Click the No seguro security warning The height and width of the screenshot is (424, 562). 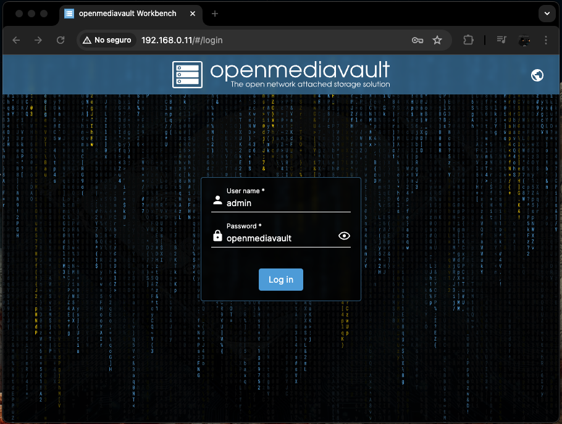click(107, 40)
